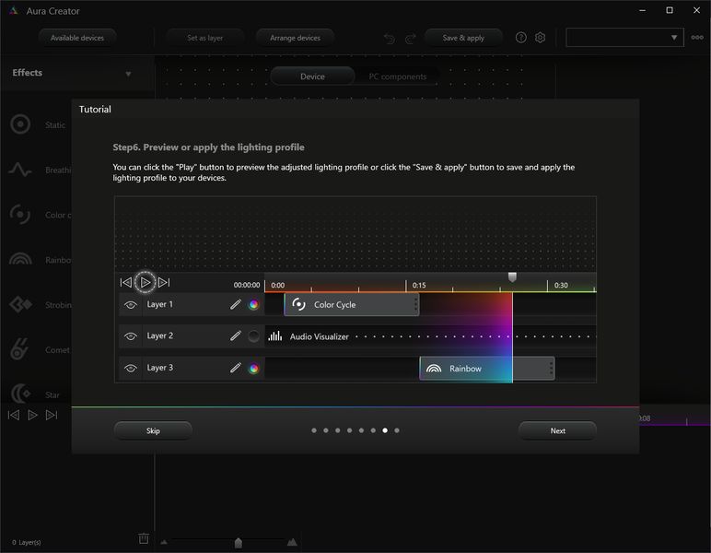Image resolution: width=711 pixels, height=553 pixels.
Task: Click the Layer 2 name label
Action: (159, 335)
